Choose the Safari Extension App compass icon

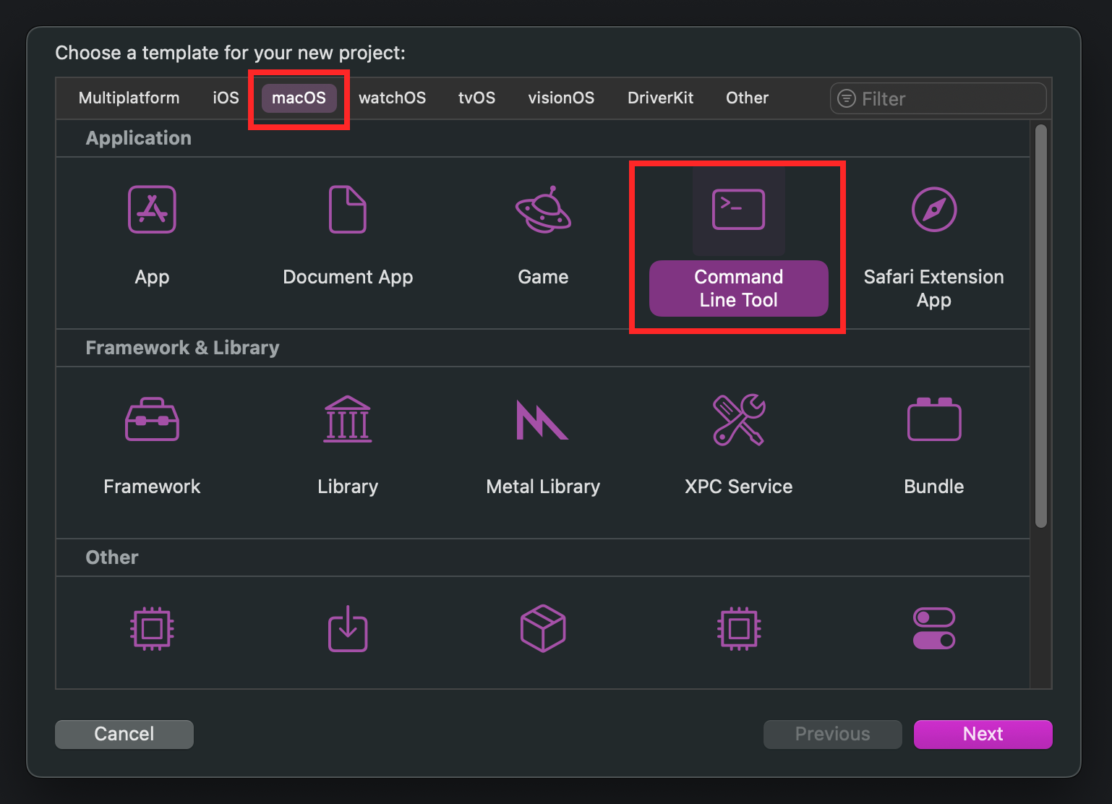934,210
